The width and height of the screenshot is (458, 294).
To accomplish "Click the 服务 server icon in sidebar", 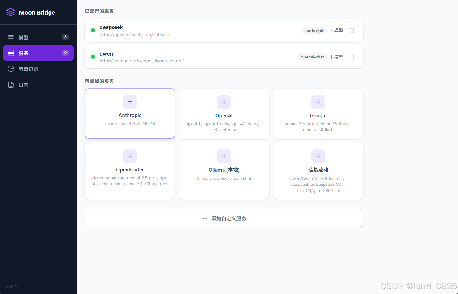I will tap(11, 53).
